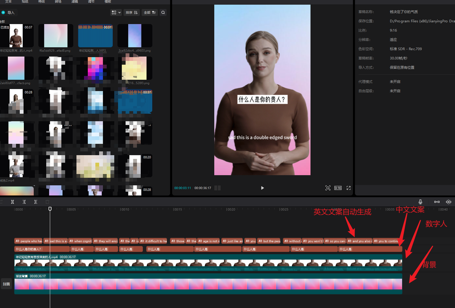Select the 'people who hav' caption clip
The height and width of the screenshot is (308, 455).
(28, 241)
